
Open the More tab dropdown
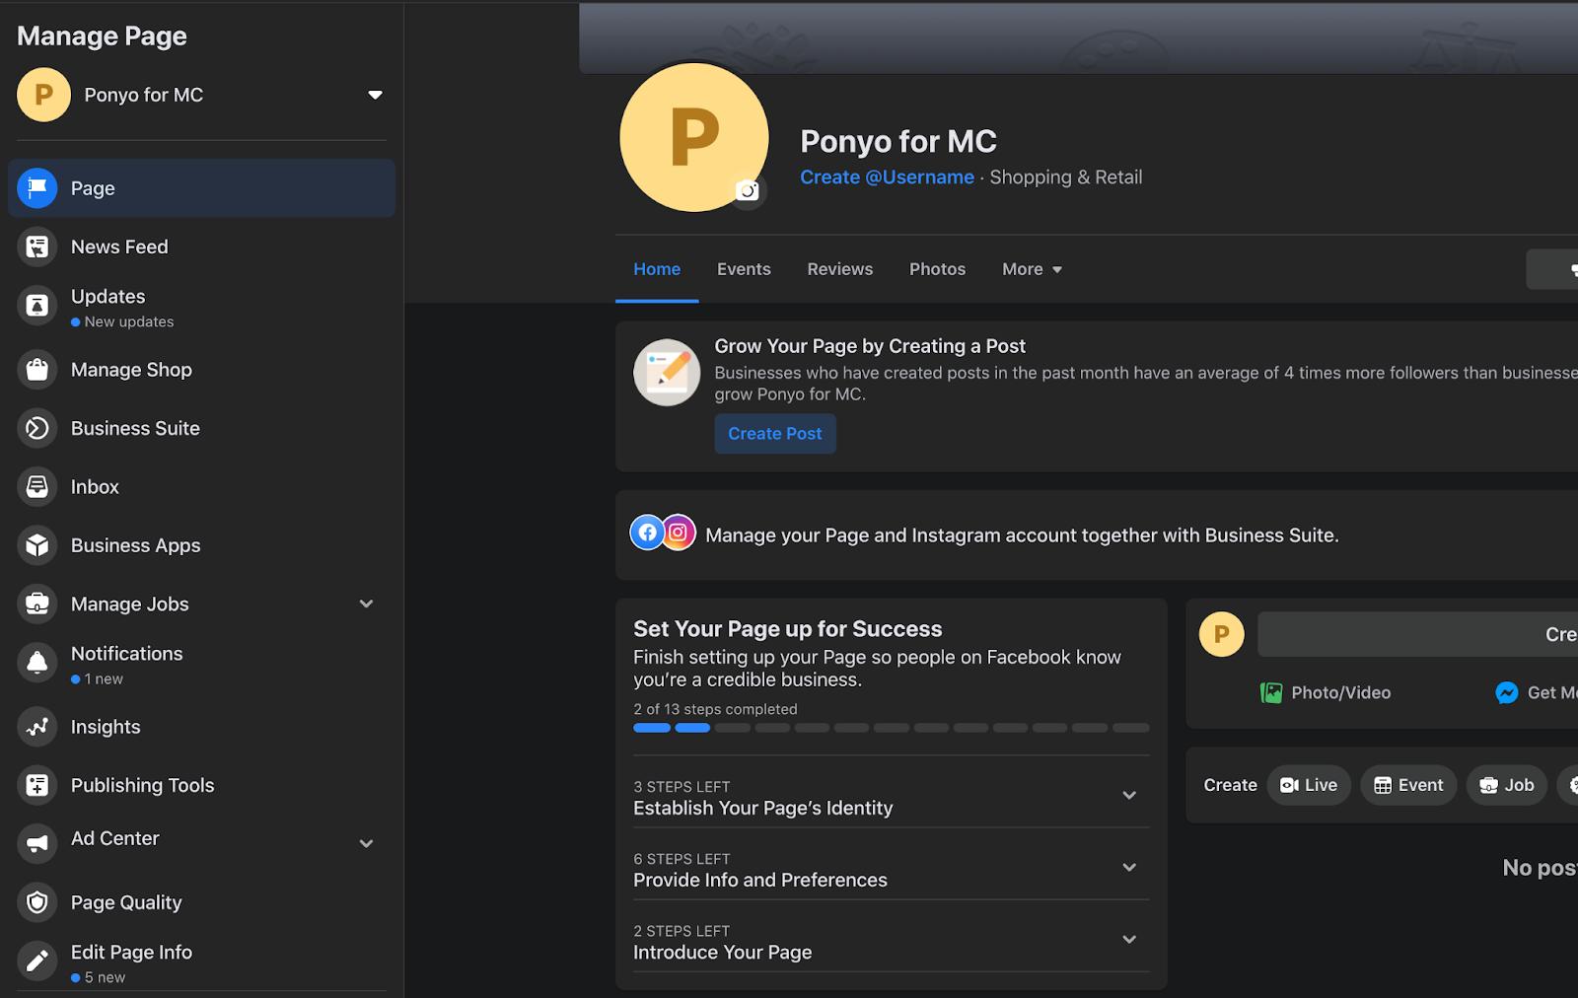point(1033,269)
